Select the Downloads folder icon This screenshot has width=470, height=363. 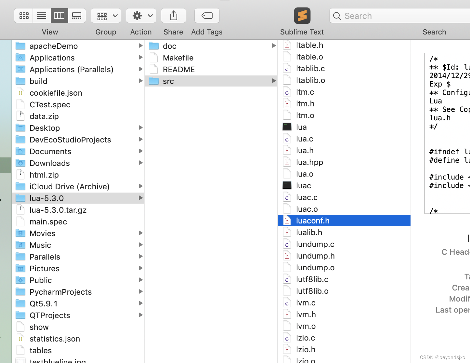[x=20, y=163]
